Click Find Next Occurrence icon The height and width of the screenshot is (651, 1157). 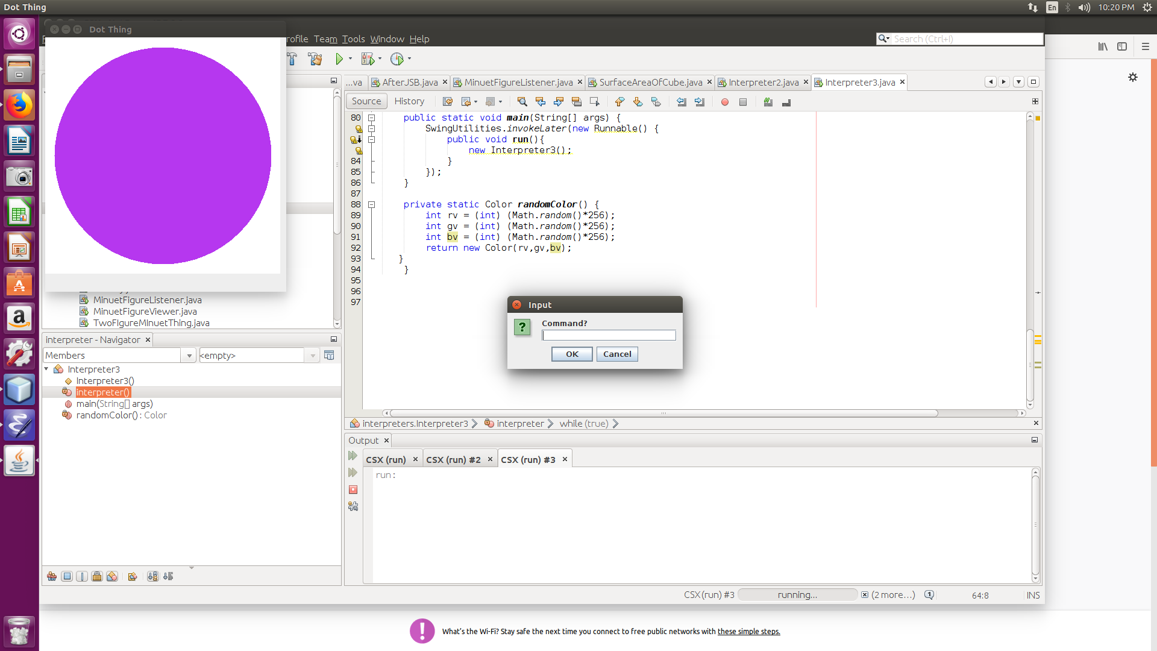(559, 102)
